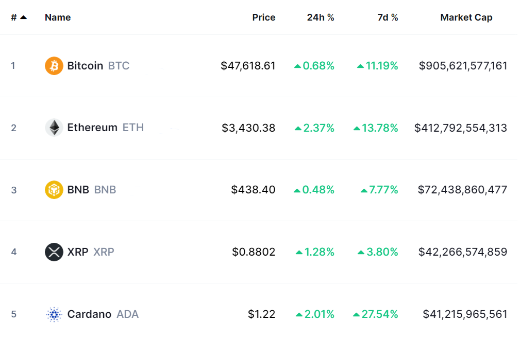Sort by Market Cap column header

click(x=466, y=17)
